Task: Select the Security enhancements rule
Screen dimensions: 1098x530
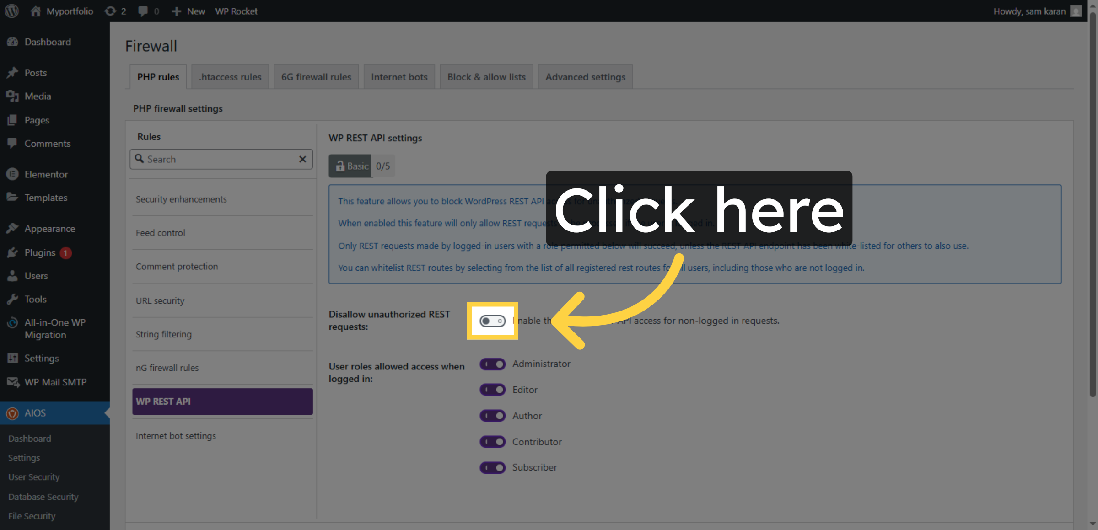Action: 181,199
